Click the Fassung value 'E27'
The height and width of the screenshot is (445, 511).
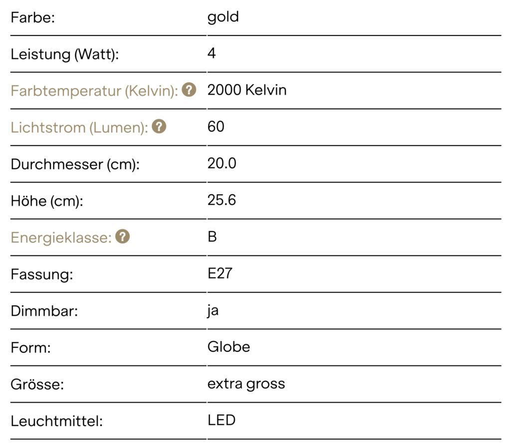pos(220,274)
